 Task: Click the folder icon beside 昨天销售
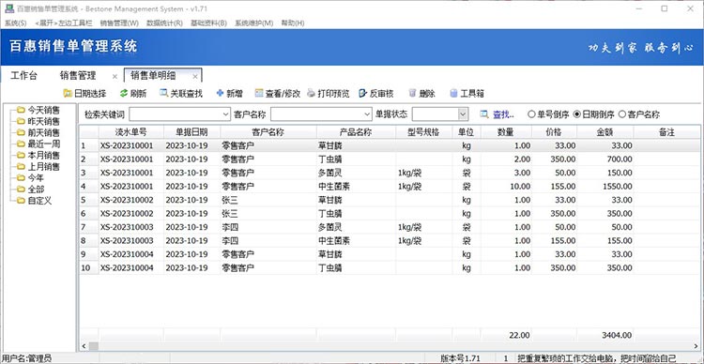pyautogui.click(x=21, y=121)
